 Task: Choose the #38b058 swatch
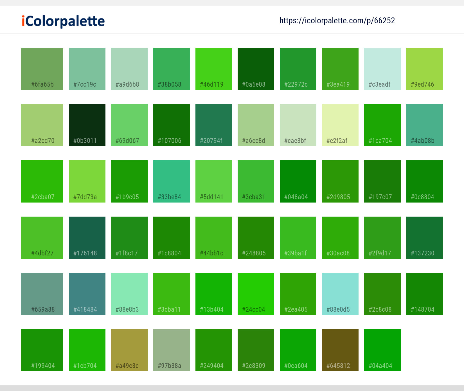click(x=172, y=69)
